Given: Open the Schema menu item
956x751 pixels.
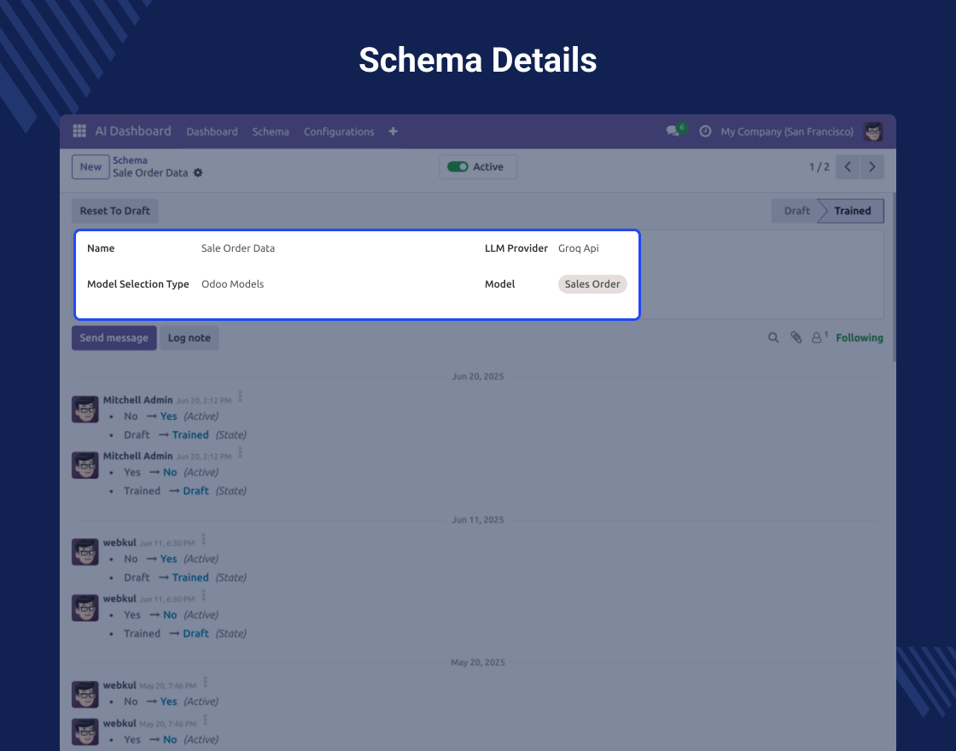Looking at the screenshot, I should 271,131.
